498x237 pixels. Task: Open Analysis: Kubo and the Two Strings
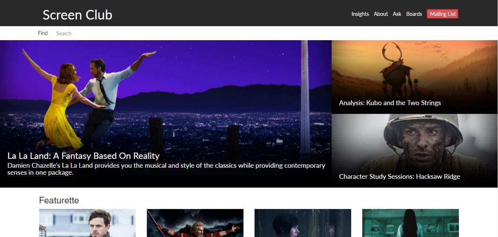tap(390, 103)
